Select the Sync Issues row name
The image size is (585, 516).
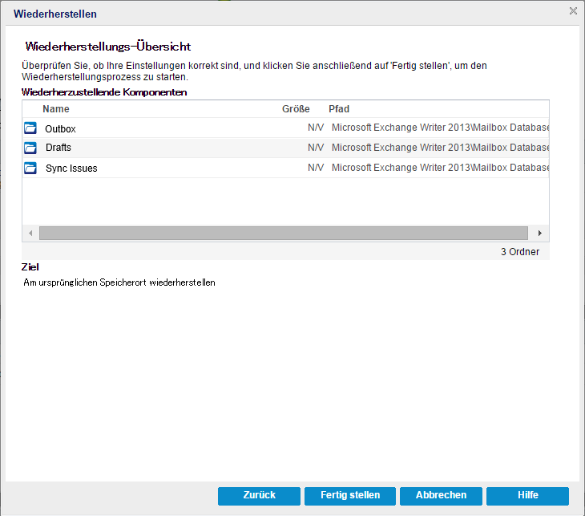click(x=71, y=169)
